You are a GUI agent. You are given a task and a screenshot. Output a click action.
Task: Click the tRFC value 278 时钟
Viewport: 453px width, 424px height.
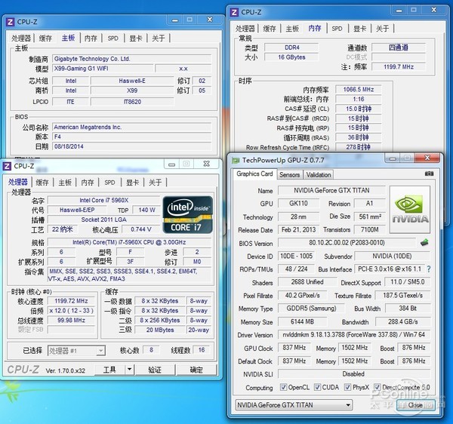(358, 147)
